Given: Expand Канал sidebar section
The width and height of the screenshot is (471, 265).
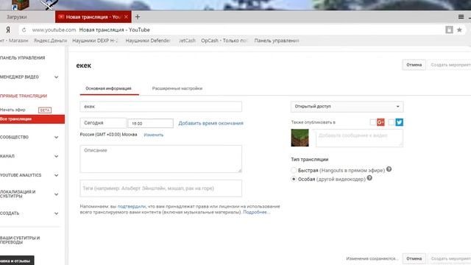Looking at the screenshot, I should (x=56, y=156).
